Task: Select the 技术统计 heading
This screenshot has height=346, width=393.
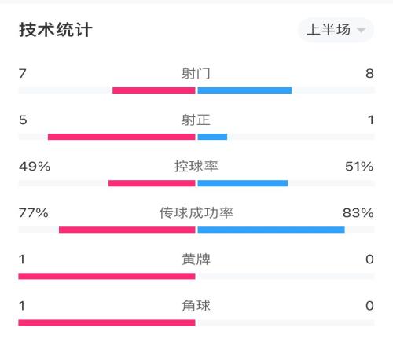Action: click(56, 30)
